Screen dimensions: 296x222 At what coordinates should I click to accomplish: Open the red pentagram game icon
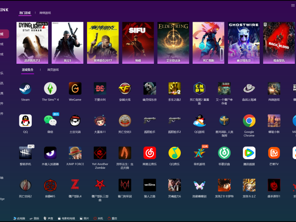click(x=100, y=185)
